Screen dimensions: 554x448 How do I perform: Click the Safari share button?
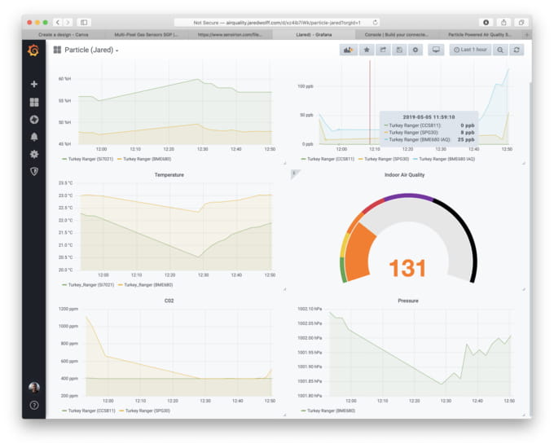coord(503,22)
